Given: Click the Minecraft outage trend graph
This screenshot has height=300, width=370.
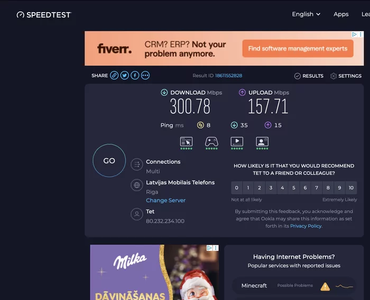Looking at the screenshot, I should click(344, 287).
